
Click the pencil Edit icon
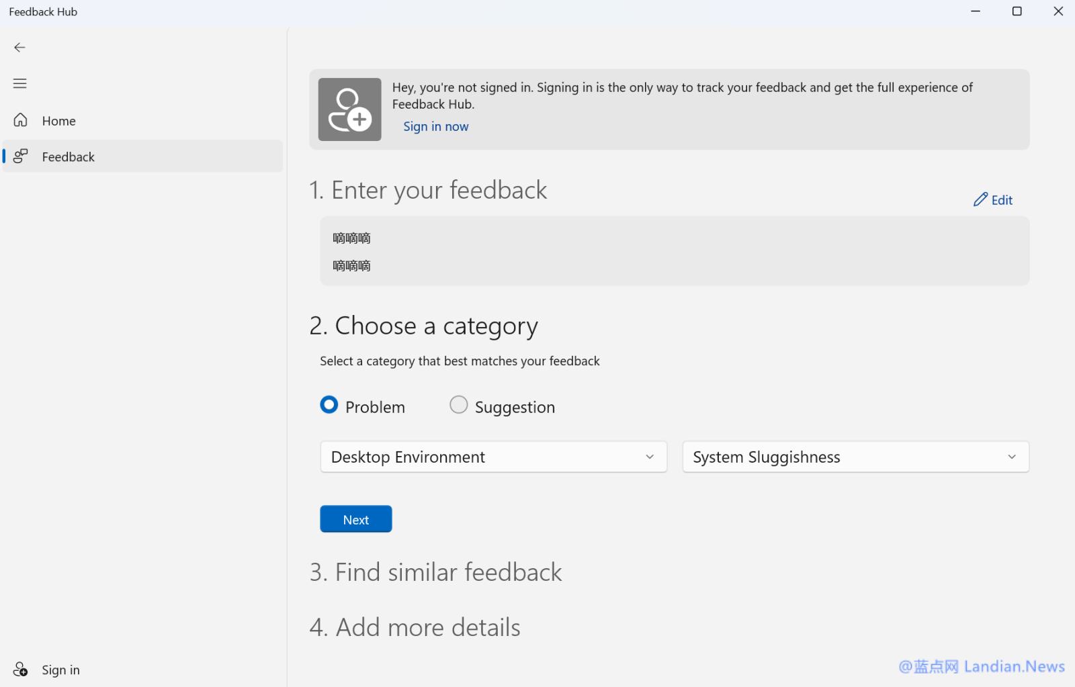point(980,199)
